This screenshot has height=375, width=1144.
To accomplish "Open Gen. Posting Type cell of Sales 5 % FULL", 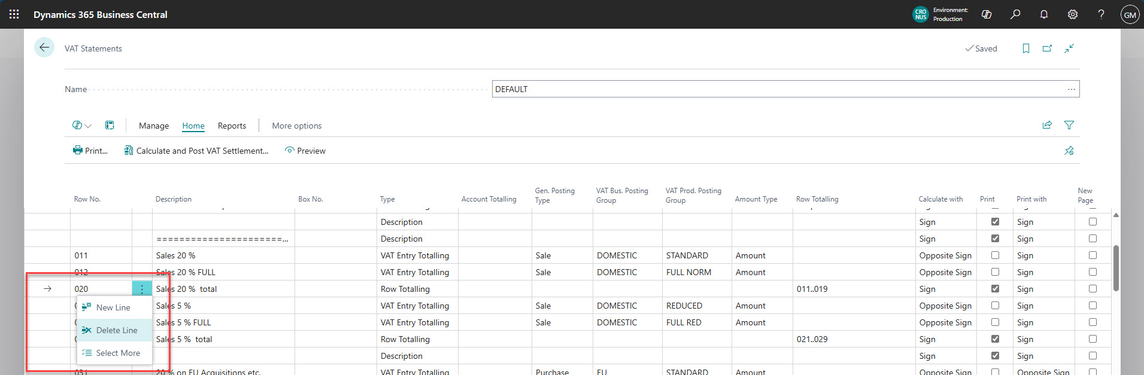I will (x=562, y=322).
